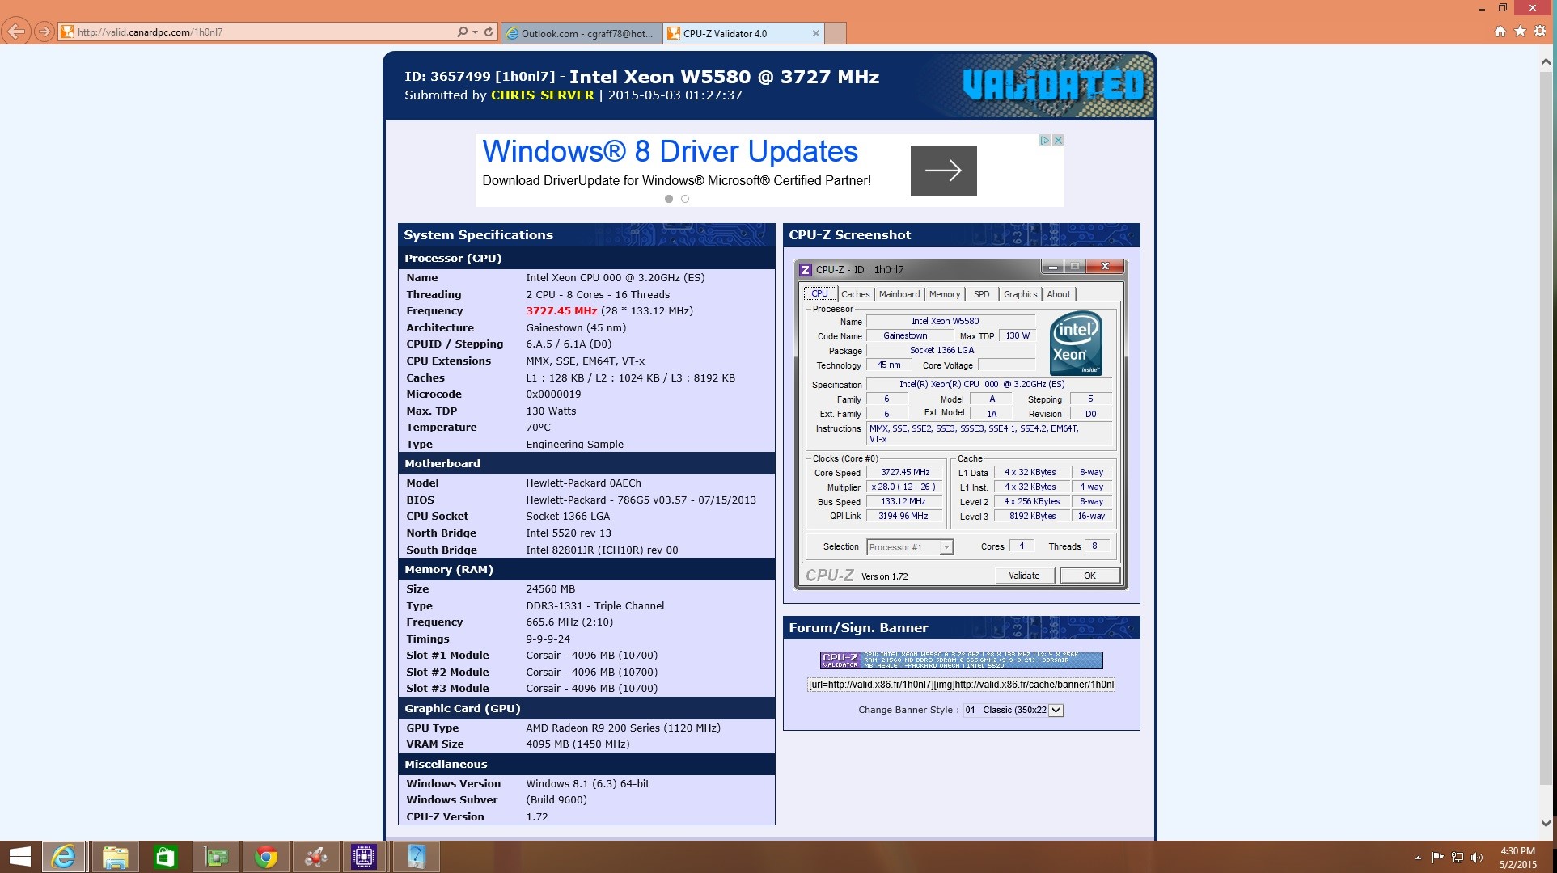Open Favorites star icon
Viewport: 1557px width, 873px height.
[x=1521, y=32]
